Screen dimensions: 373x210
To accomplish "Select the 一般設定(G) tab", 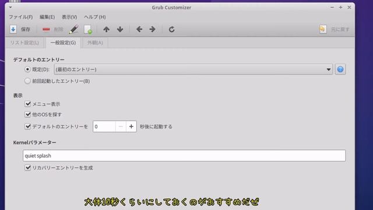I will click(63, 43).
